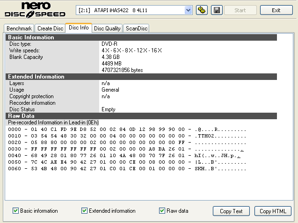Click the 4.38 GB capacity value
This screenshot has height=223, width=298.
[110, 57]
